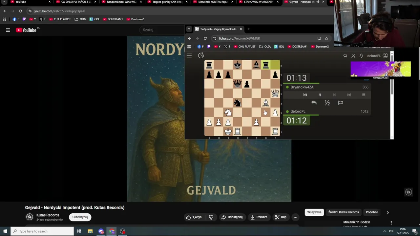The image size is (420, 236).
Task: Bookmark the lichess page with star
Action: [326, 38]
